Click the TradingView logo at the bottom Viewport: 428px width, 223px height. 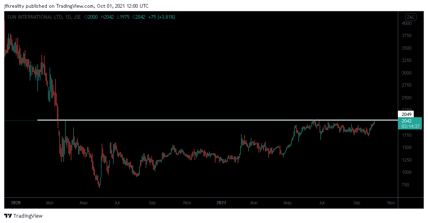[x=24, y=216]
